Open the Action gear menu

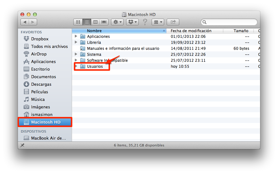pyautogui.click(x=117, y=22)
